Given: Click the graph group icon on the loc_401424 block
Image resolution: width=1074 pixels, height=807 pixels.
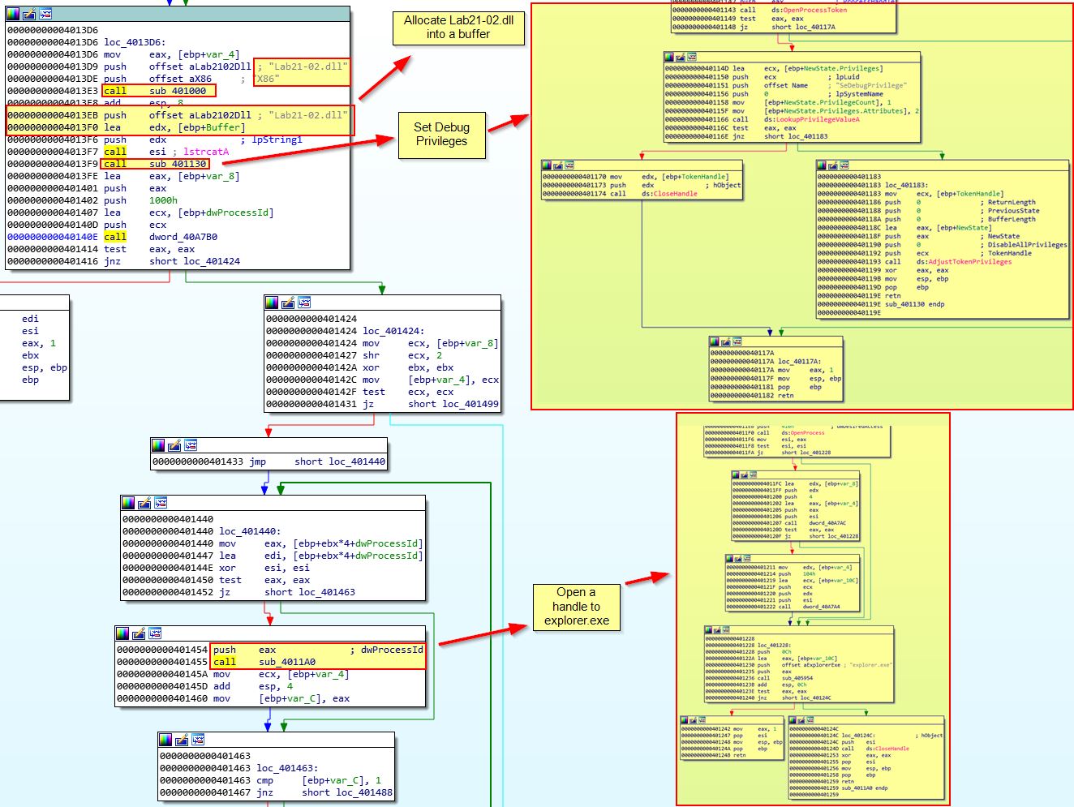Looking at the screenshot, I should [x=304, y=303].
